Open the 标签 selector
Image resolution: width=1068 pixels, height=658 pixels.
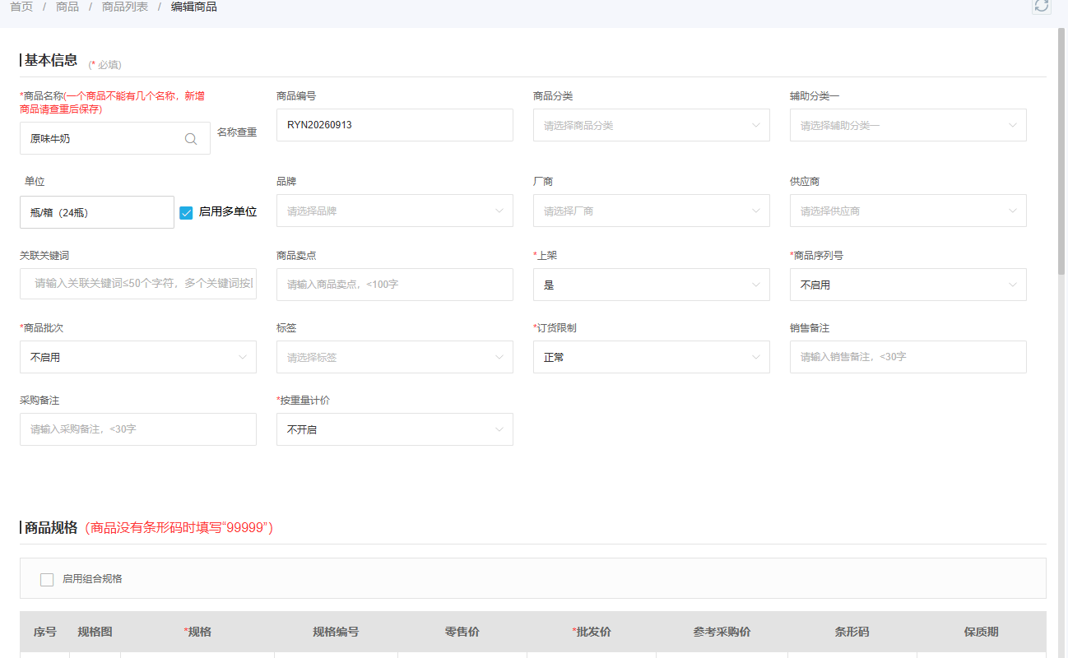395,357
